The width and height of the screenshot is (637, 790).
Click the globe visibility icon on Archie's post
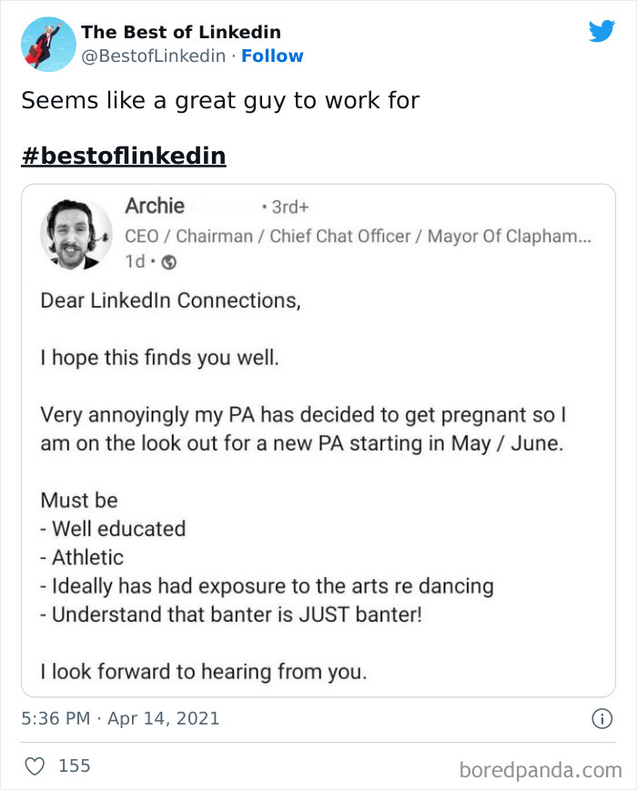167,262
